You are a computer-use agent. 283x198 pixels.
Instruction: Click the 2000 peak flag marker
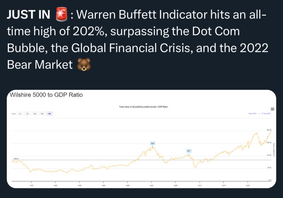[152, 143]
